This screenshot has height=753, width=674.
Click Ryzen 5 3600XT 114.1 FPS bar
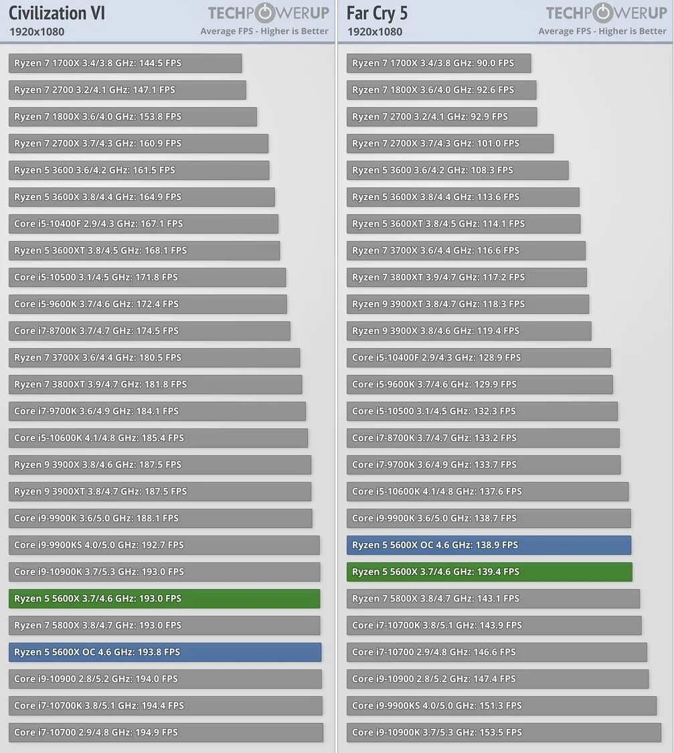463,224
